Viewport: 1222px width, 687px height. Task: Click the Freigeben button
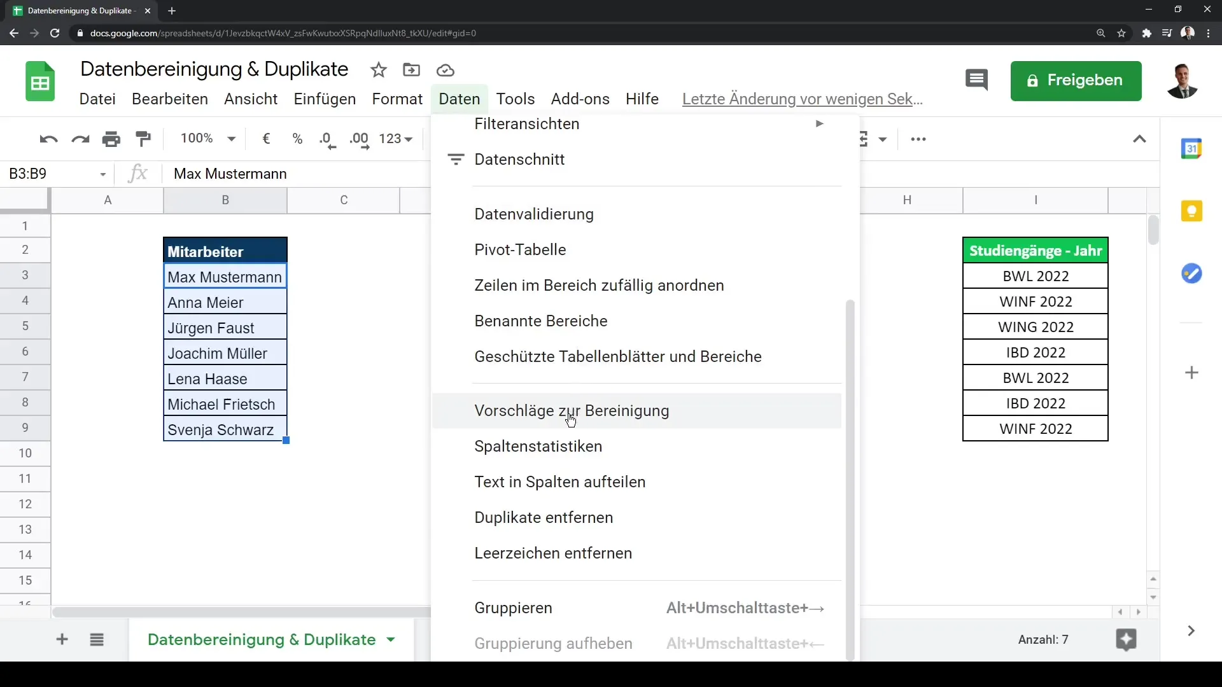point(1076,80)
